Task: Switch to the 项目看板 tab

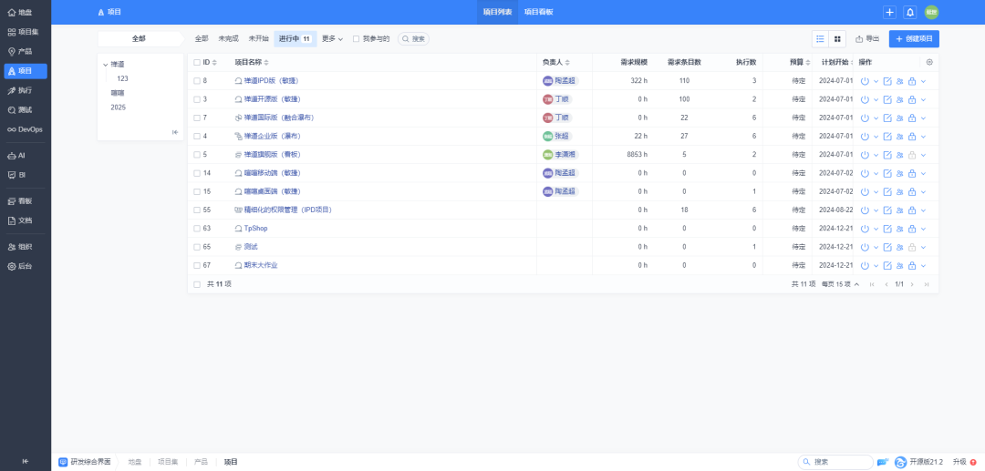Action: click(x=538, y=12)
